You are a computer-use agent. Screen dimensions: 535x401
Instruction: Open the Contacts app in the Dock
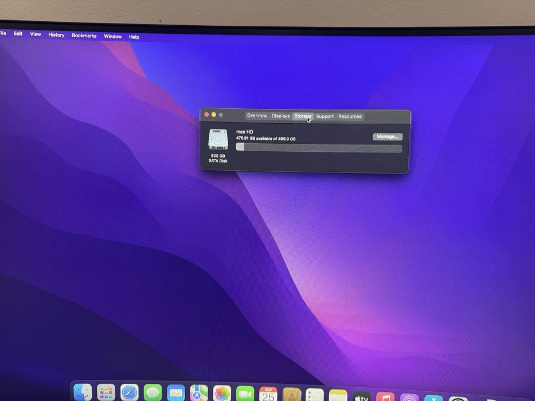[292, 395]
